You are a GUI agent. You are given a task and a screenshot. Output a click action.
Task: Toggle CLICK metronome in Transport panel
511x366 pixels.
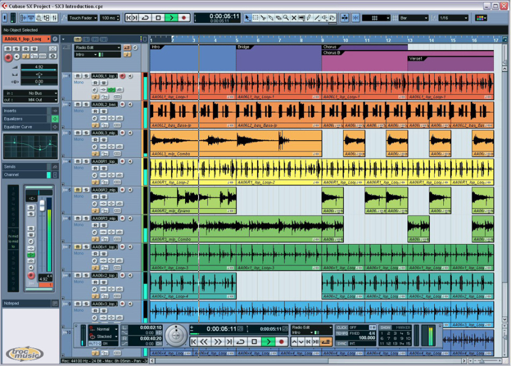[341, 327]
